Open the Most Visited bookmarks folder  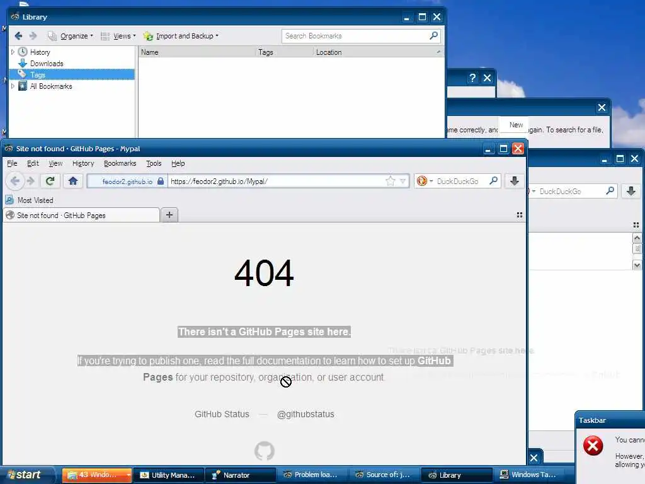pyautogui.click(x=30, y=200)
